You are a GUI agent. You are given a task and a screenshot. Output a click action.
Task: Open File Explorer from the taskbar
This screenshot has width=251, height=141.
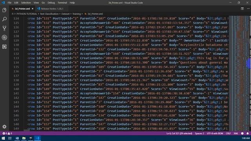coord(24,138)
